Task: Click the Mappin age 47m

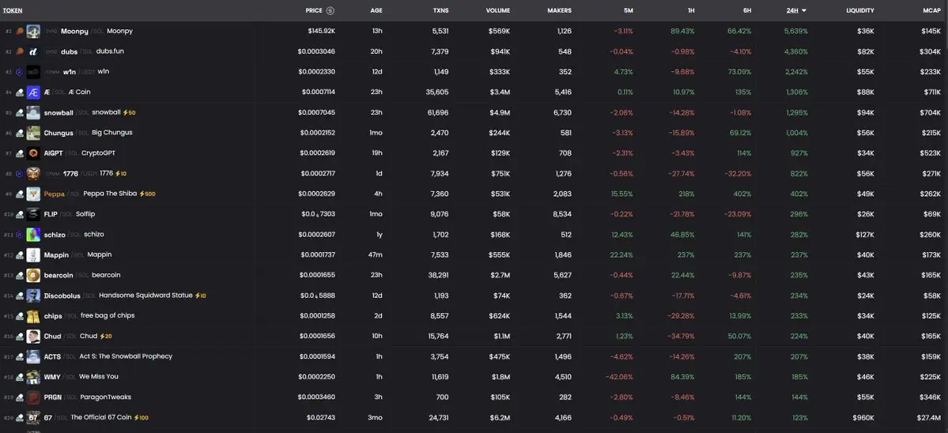Action: (376, 255)
